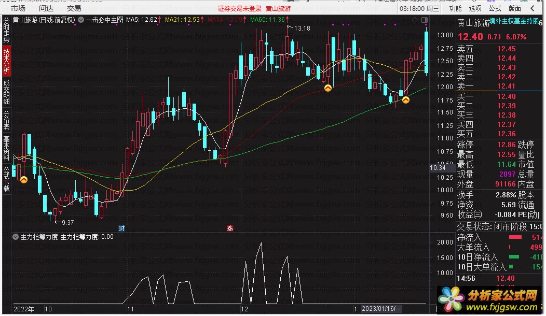Image resolution: width=546 pixels, height=316 pixels.
Task: Open the 交易 menu
Action: [74, 8]
